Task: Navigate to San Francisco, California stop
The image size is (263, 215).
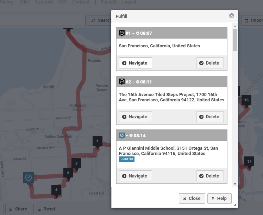Action: click(136, 63)
